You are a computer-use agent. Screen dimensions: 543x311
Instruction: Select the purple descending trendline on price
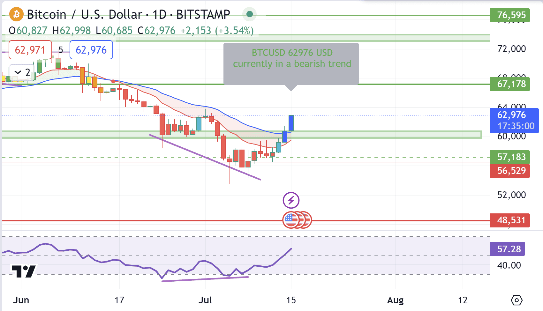coord(205,157)
